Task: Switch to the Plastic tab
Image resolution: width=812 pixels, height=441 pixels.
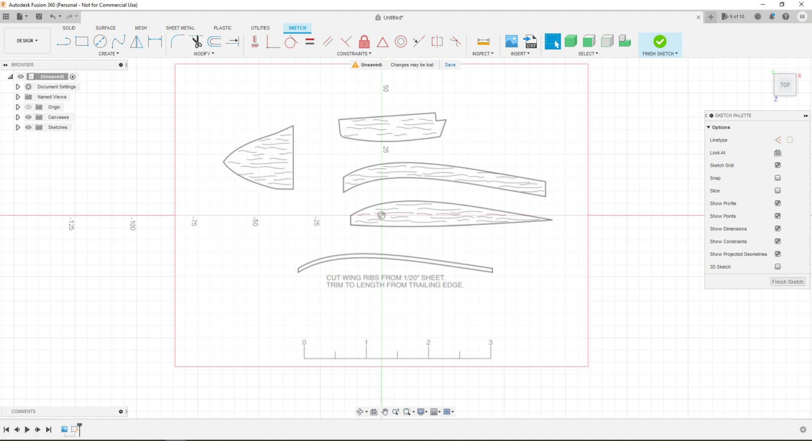Action: pyautogui.click(x=223, y=28)
